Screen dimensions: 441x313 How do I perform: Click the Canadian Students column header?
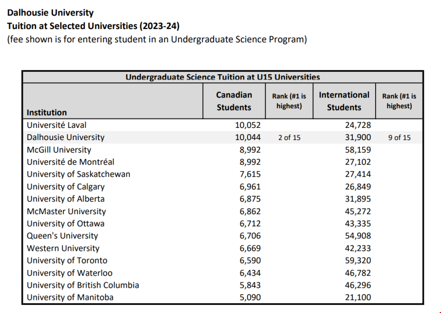[234, 101]
